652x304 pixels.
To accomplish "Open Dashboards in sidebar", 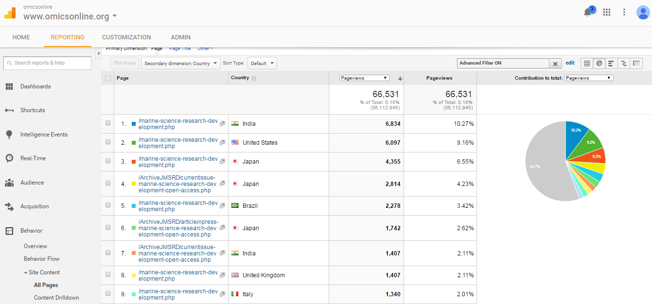I will point(35,86).
